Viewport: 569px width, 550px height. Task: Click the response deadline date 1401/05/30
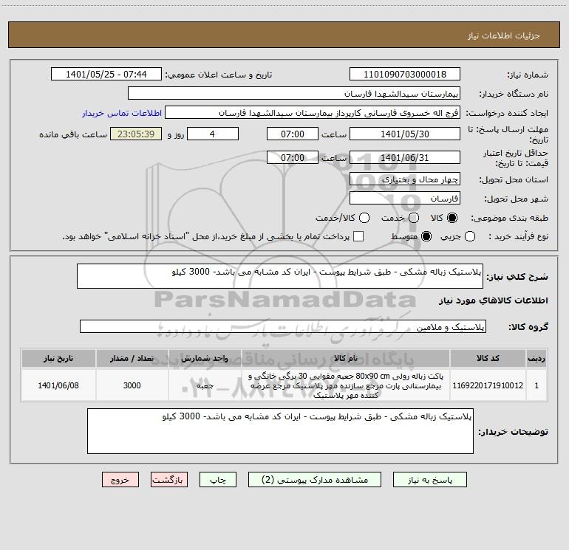click(x=405, y=134)
